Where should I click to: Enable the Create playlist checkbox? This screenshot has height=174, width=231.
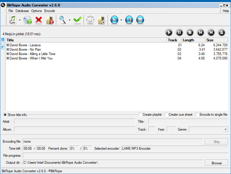point(140,115)
